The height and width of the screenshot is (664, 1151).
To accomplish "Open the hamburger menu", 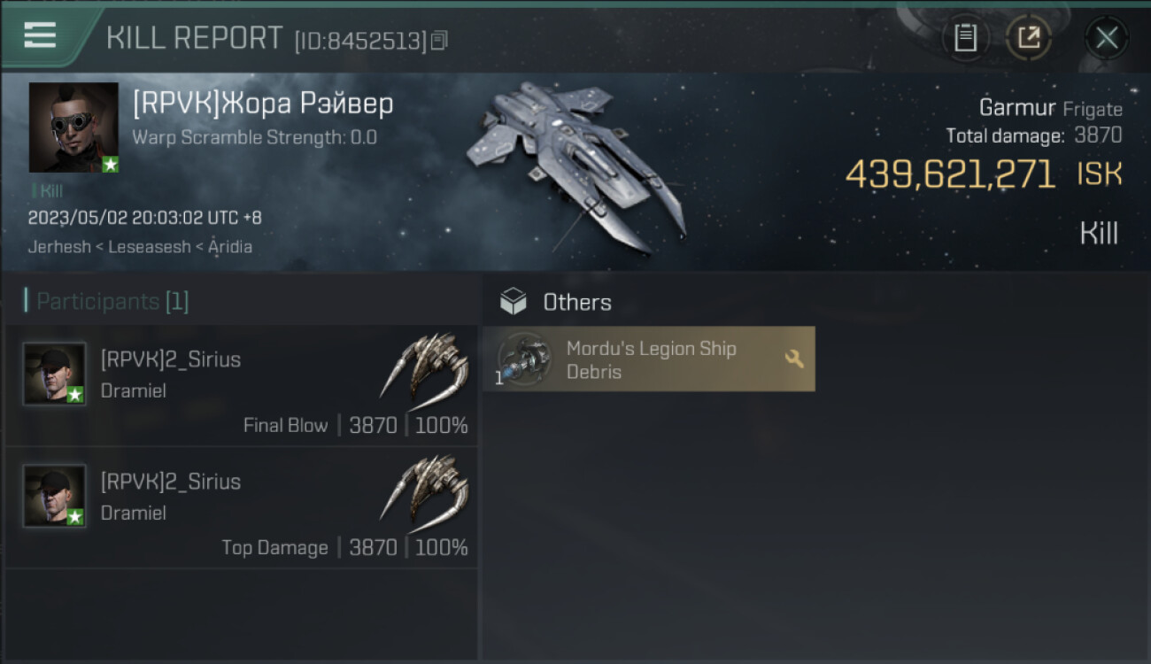I will 40,35.
